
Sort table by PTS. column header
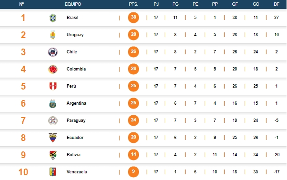[133, 4]
